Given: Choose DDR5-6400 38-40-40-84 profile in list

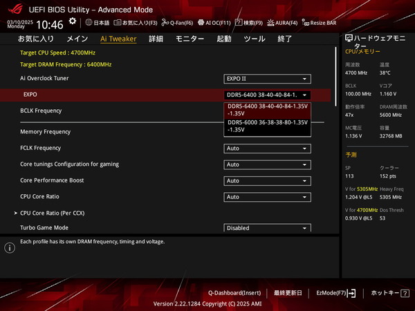Looking at the screenshot, I should pos(268,109).
